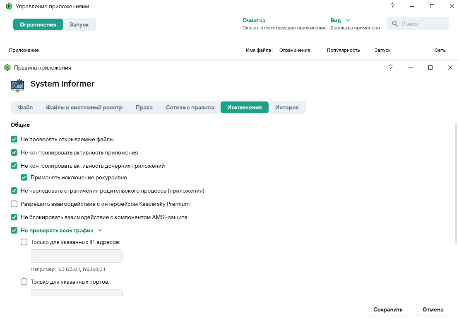Sort by Популярность column header
Image resolution: width=459 pixels, height=321 pixels.
[344, 50]
